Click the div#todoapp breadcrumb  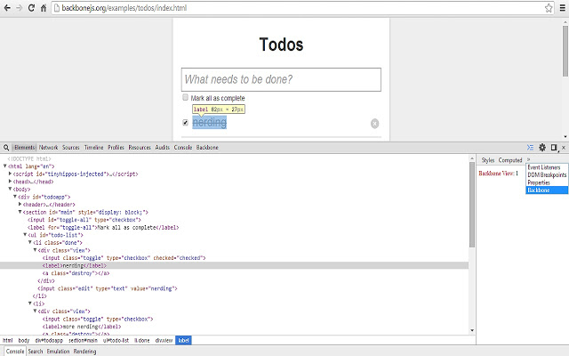point(49,340)
